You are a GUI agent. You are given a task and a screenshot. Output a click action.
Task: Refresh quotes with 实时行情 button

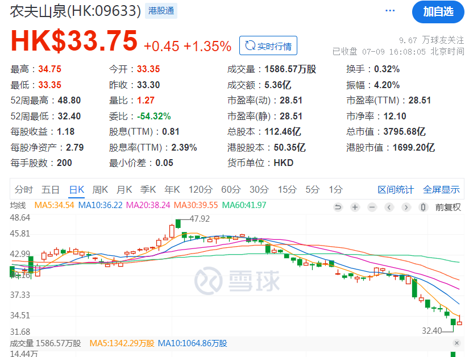tap(268, 45)
